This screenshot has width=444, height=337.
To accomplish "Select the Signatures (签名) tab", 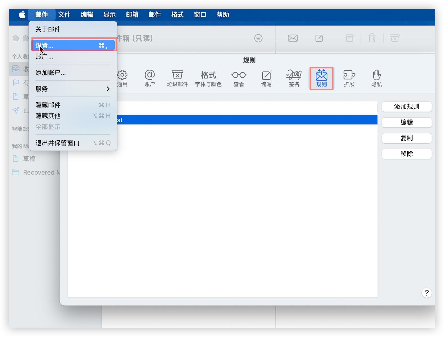I will point(294,78).
